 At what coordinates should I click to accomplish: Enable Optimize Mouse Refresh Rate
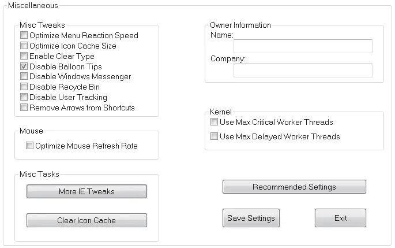30,146
